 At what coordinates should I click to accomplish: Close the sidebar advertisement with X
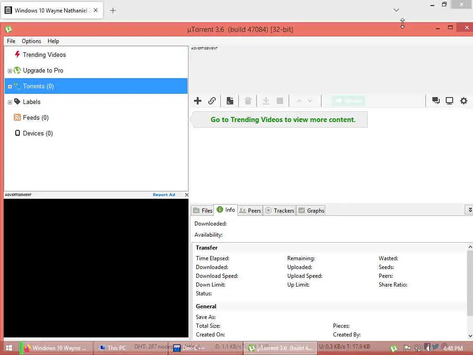pos(187,195)
